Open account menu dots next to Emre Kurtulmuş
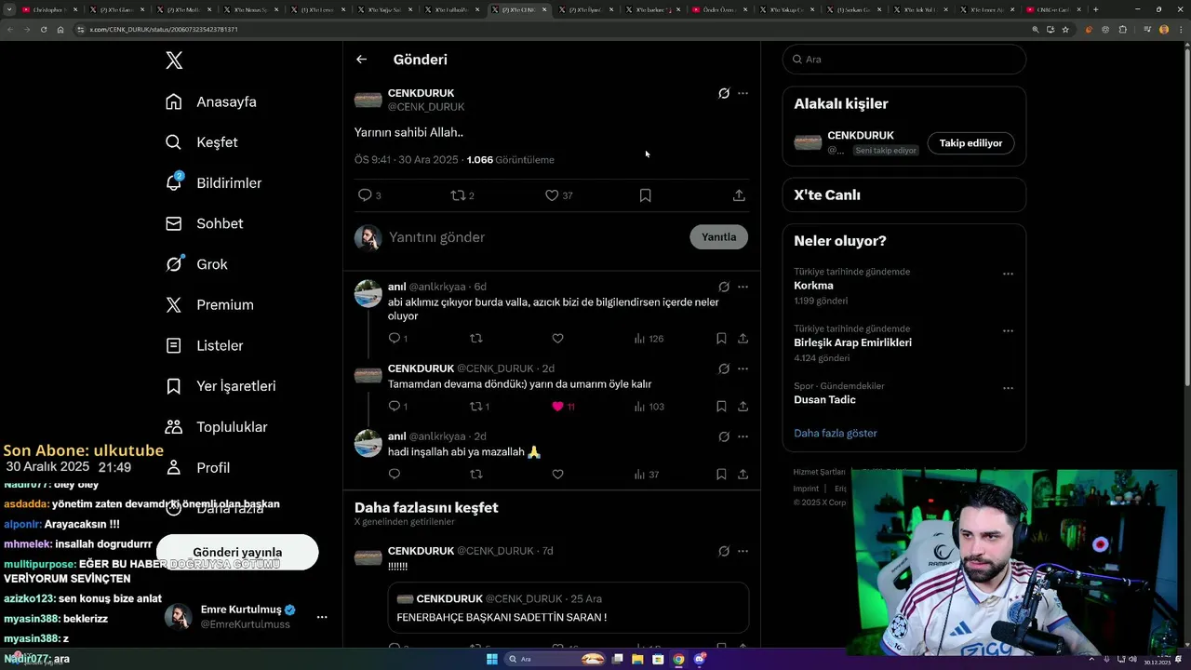The image size is (1191, 670). (322, 617)
